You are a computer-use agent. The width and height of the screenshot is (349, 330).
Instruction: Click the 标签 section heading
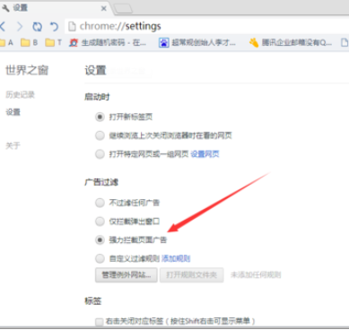click(93, 301)
